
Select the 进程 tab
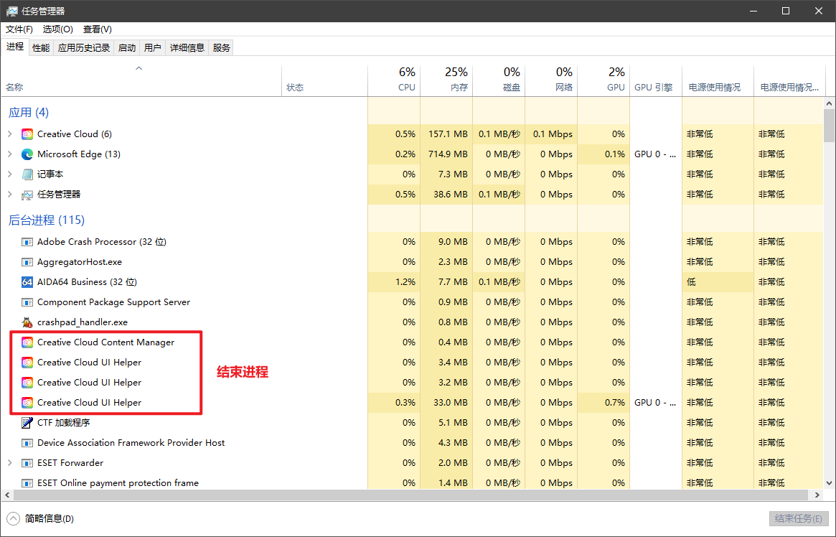pos(15,47)
